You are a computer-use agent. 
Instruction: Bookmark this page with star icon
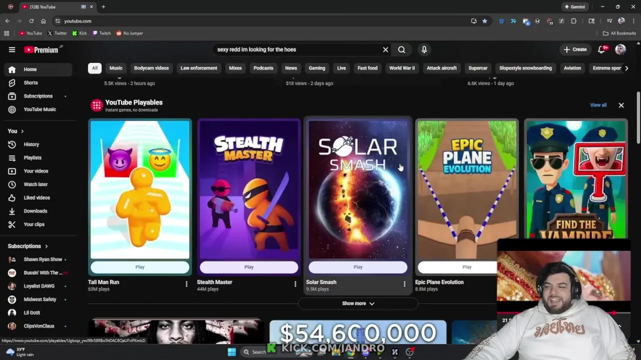[x=484, y=21]
